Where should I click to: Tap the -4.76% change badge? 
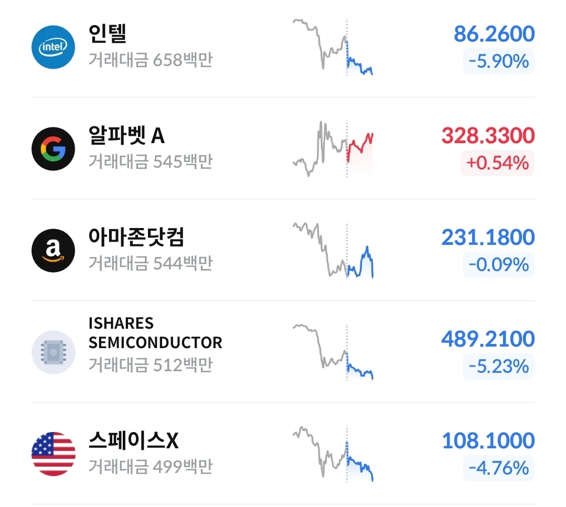498,468
